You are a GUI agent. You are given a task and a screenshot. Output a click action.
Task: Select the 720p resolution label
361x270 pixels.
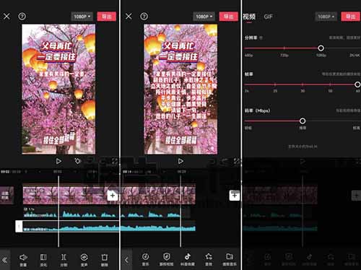point(284,56)
